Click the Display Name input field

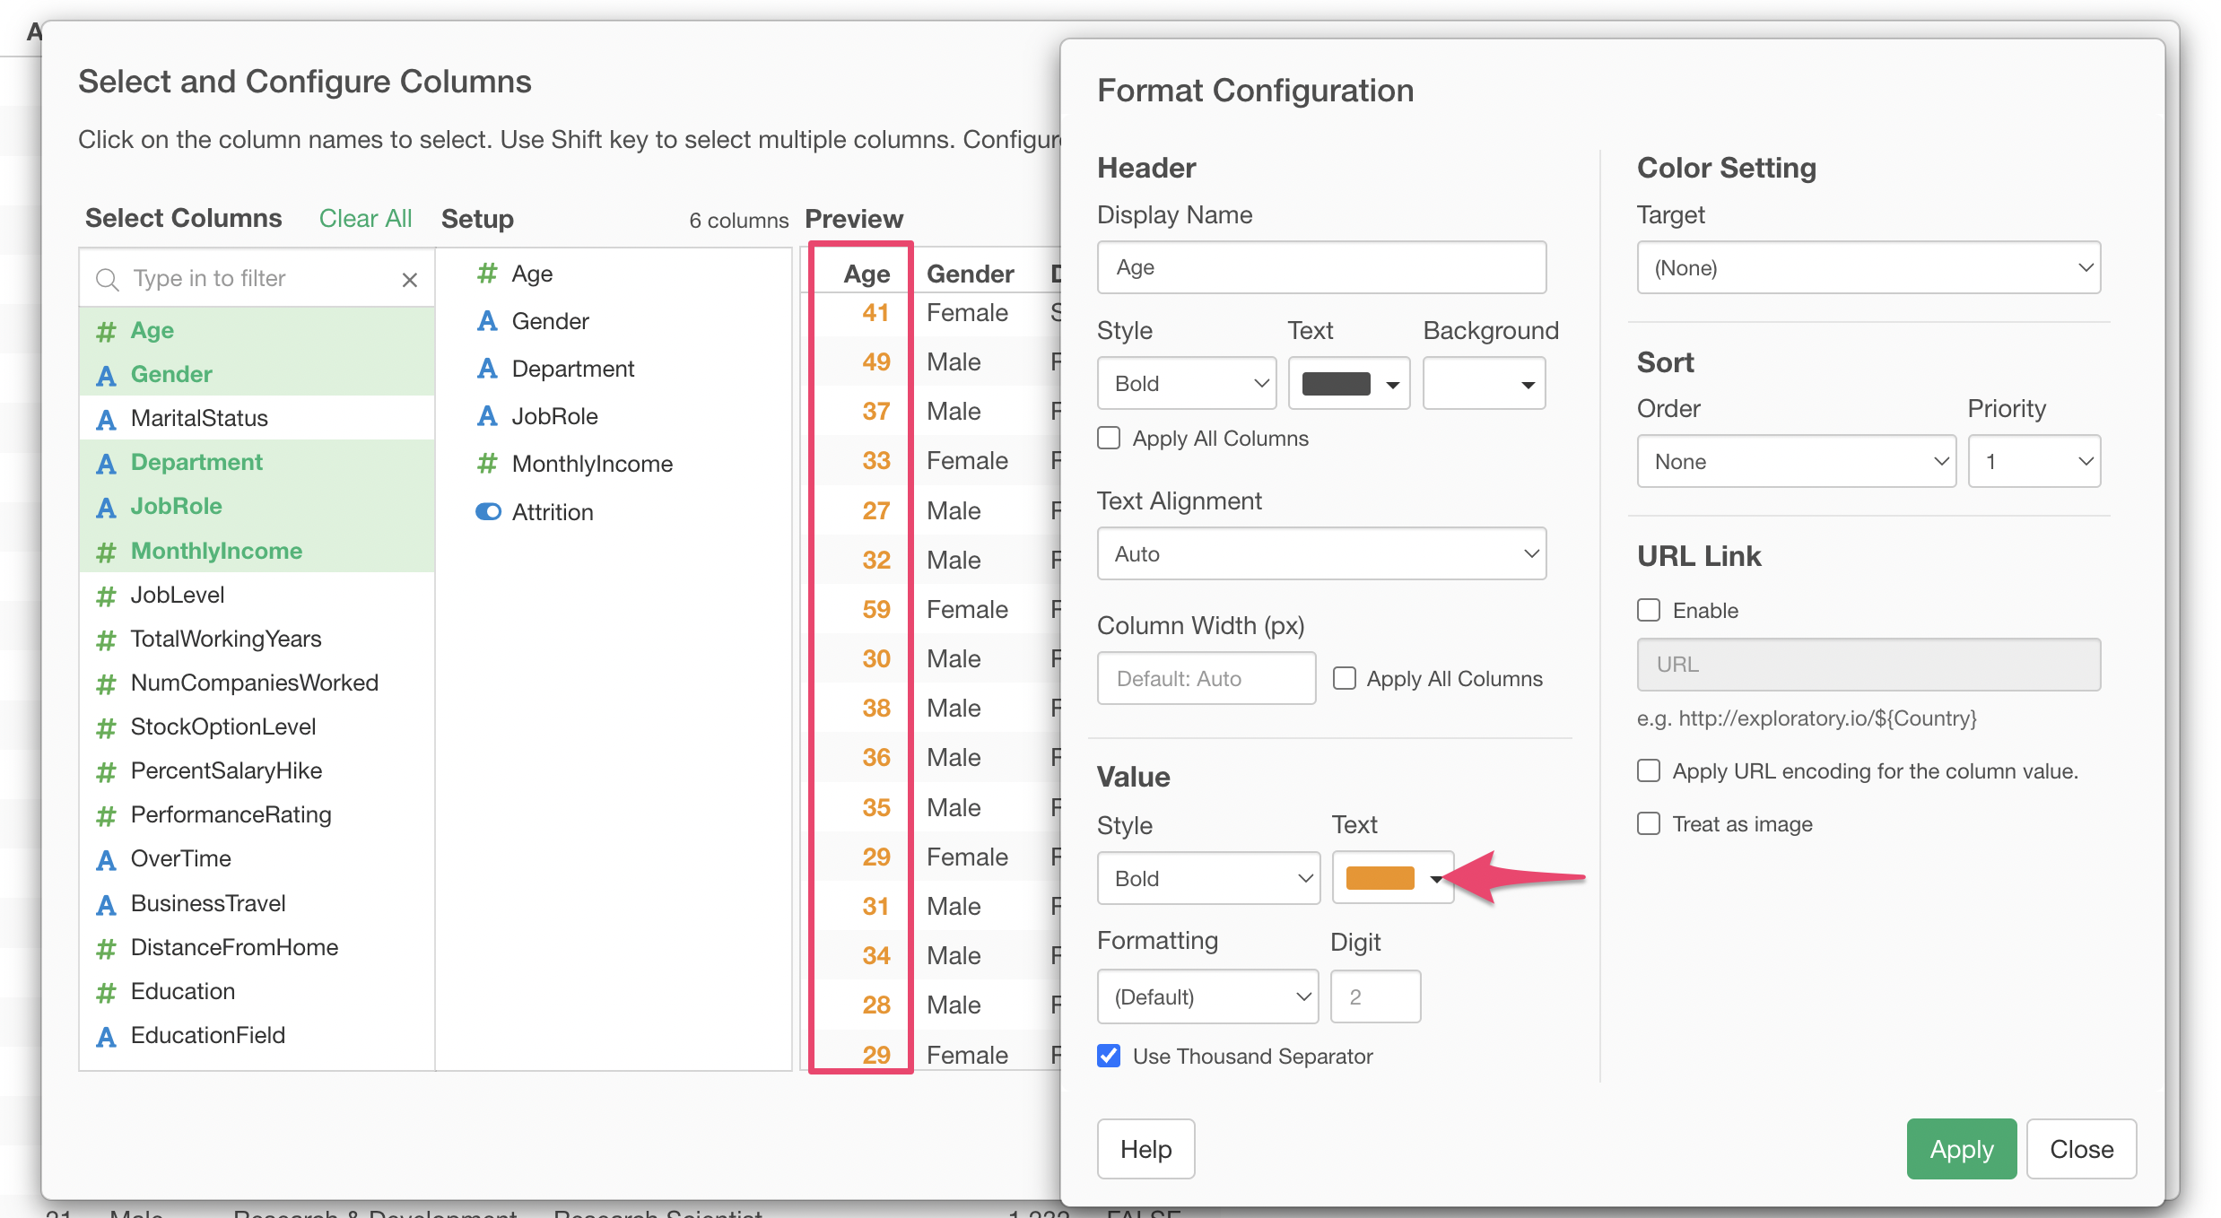point(1320,267)
